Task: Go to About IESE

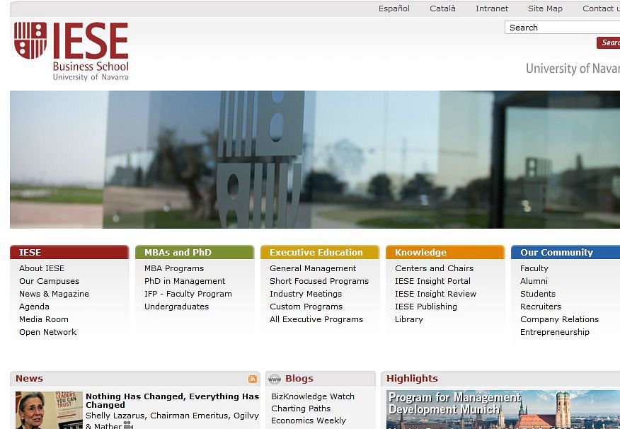Action: tap(42, 268)
